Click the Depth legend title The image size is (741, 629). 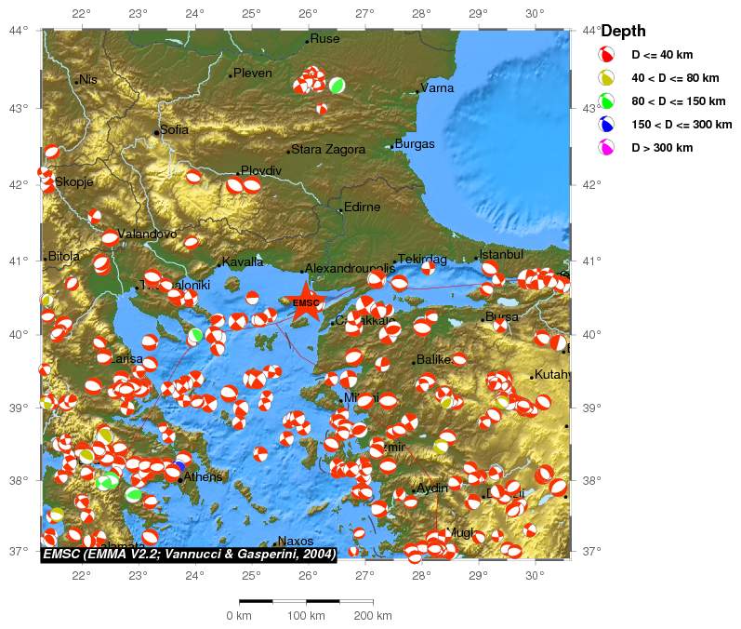[x=623, y=32]
